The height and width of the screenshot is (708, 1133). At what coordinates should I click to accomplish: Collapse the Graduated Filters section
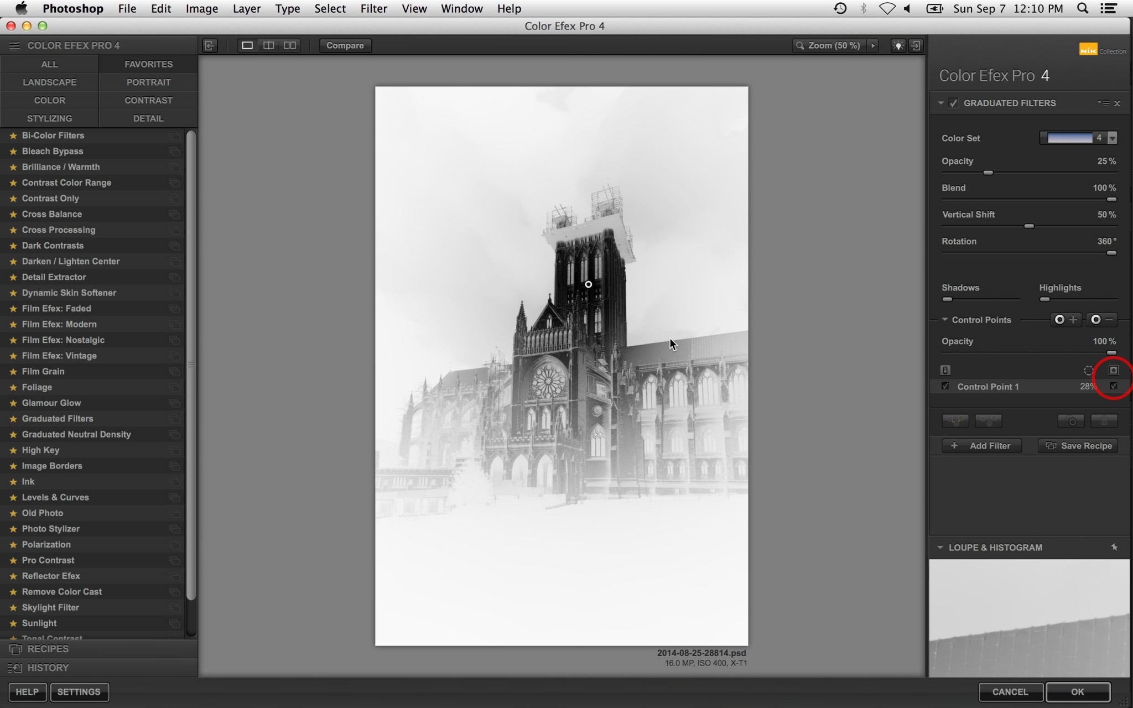(x=940, y=103)
